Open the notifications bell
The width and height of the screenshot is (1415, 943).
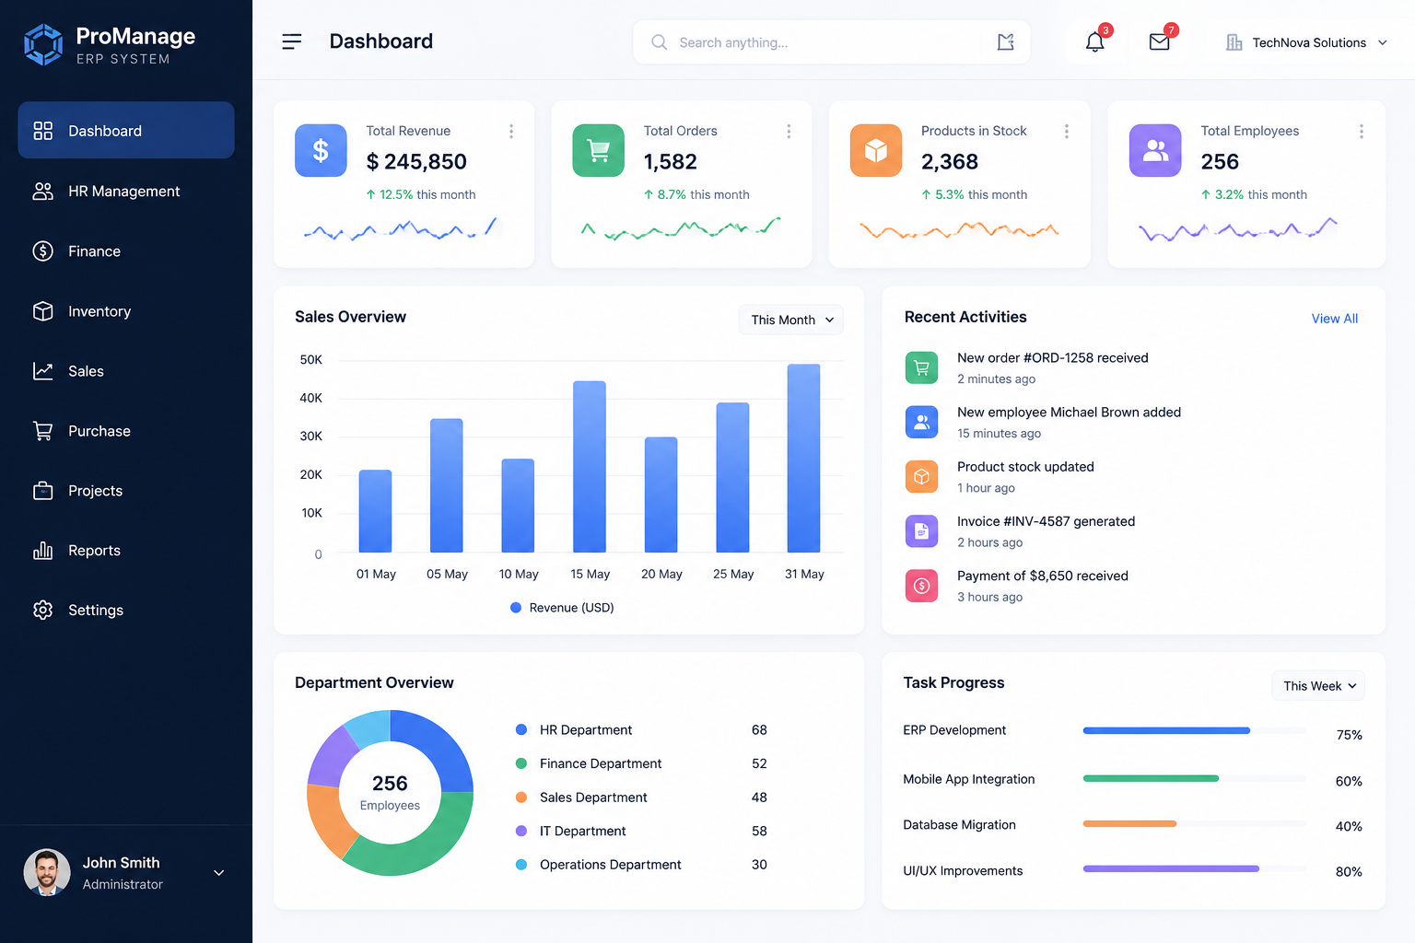click(x=1094, y=42)
